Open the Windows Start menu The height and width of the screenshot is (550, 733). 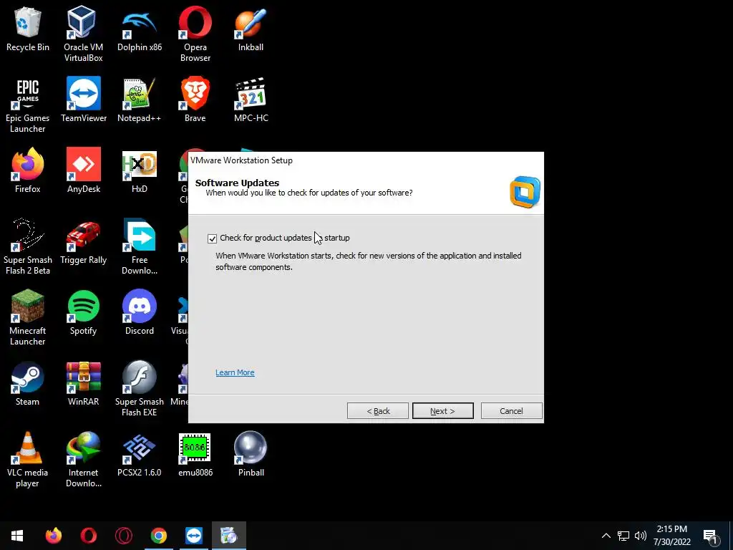pyautogui.click(x=17, y=536)
